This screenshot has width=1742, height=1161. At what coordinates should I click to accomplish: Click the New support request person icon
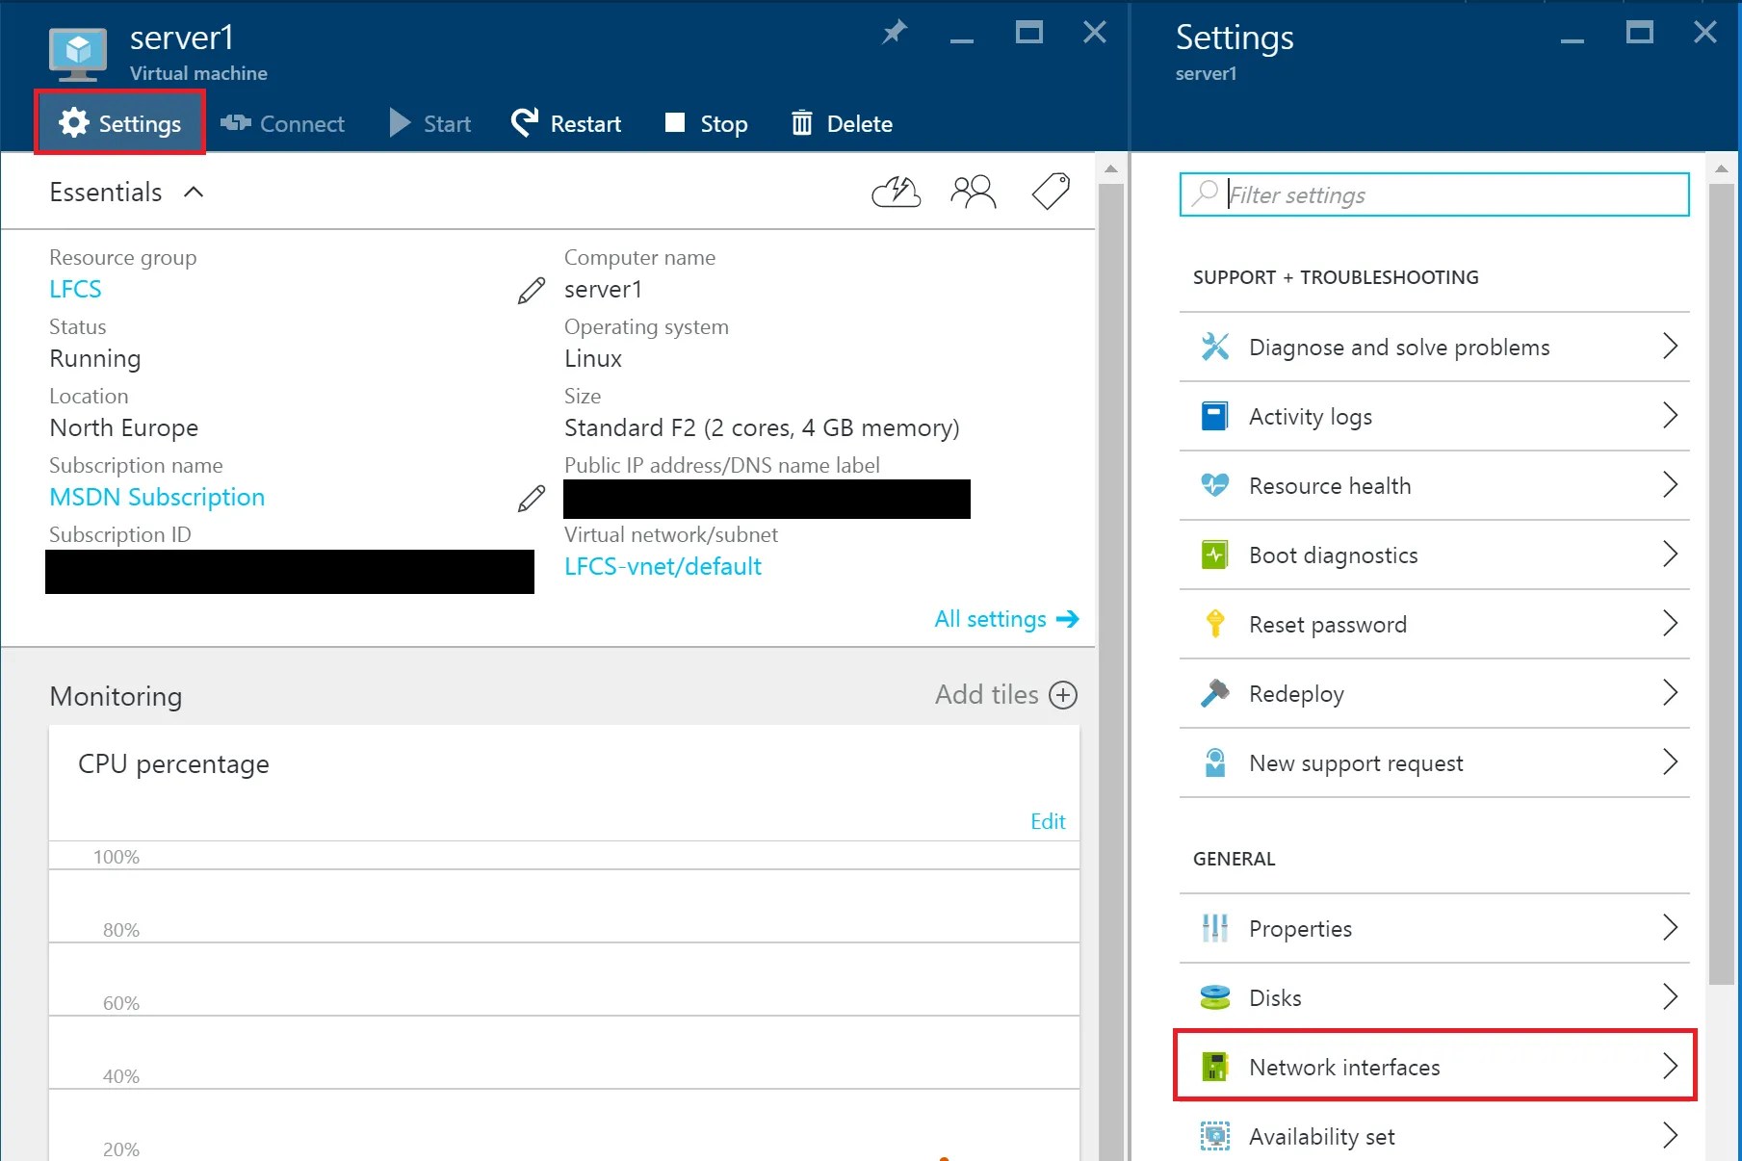coord(1215,762)
